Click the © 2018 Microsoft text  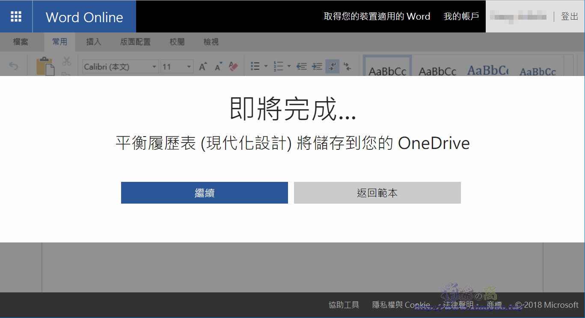pyautogui.click(x=546, y=305)
